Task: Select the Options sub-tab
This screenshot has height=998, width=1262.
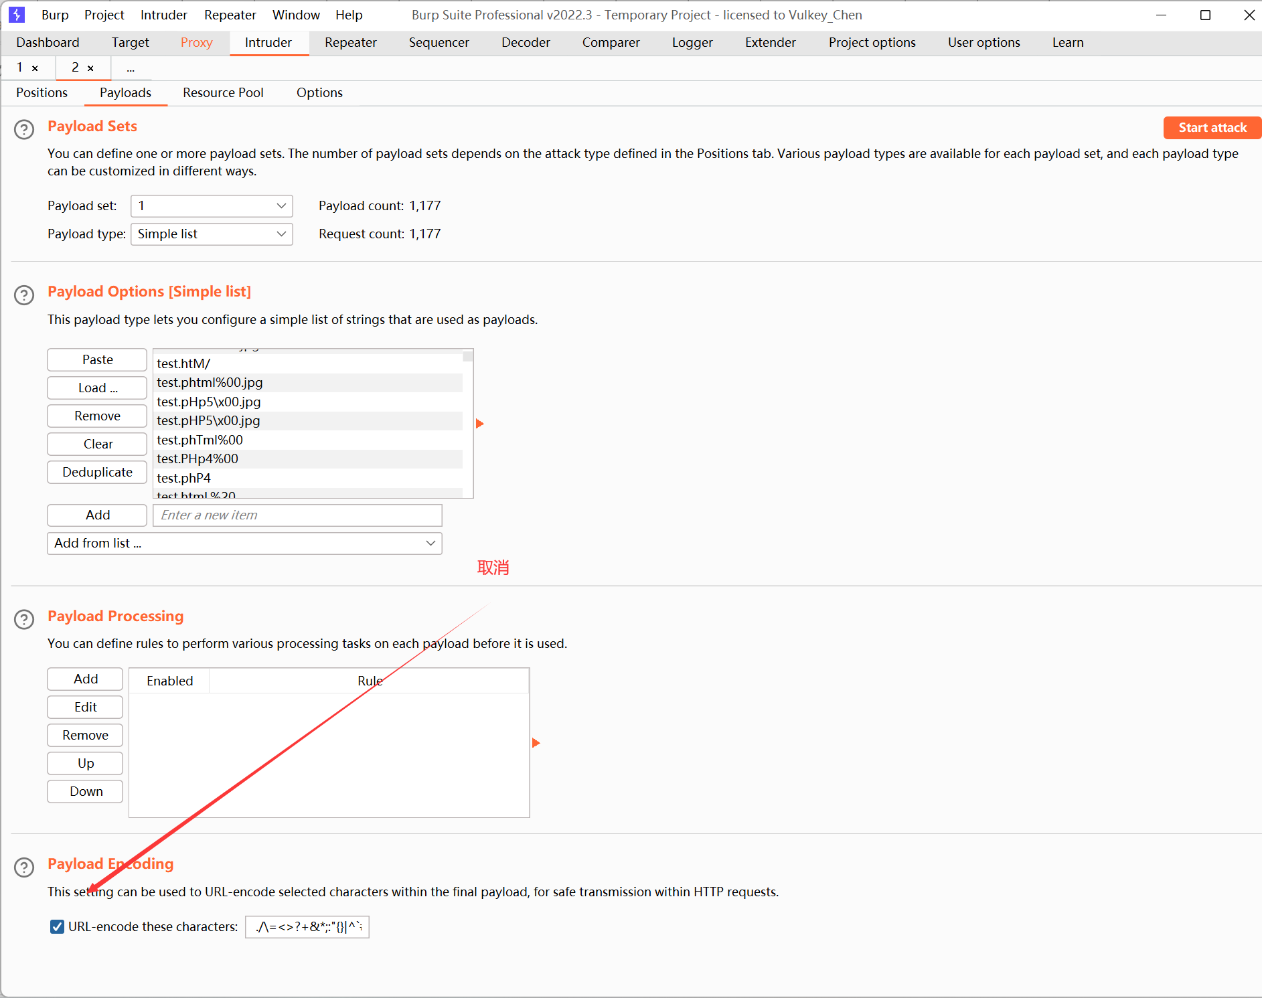Action: point(320,92)
